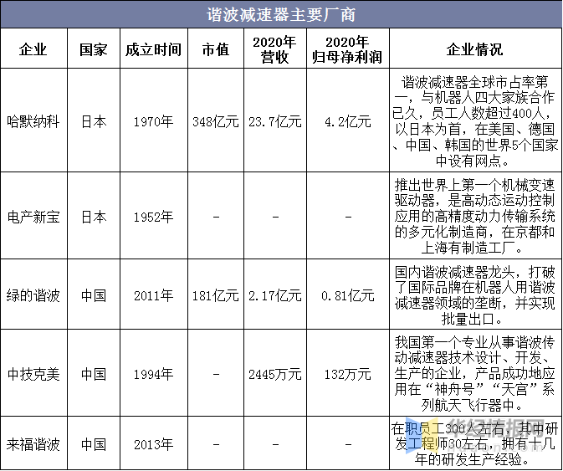Select the company name 来福谐波
The height and width of the screenshot is (471, 563).
33,444
